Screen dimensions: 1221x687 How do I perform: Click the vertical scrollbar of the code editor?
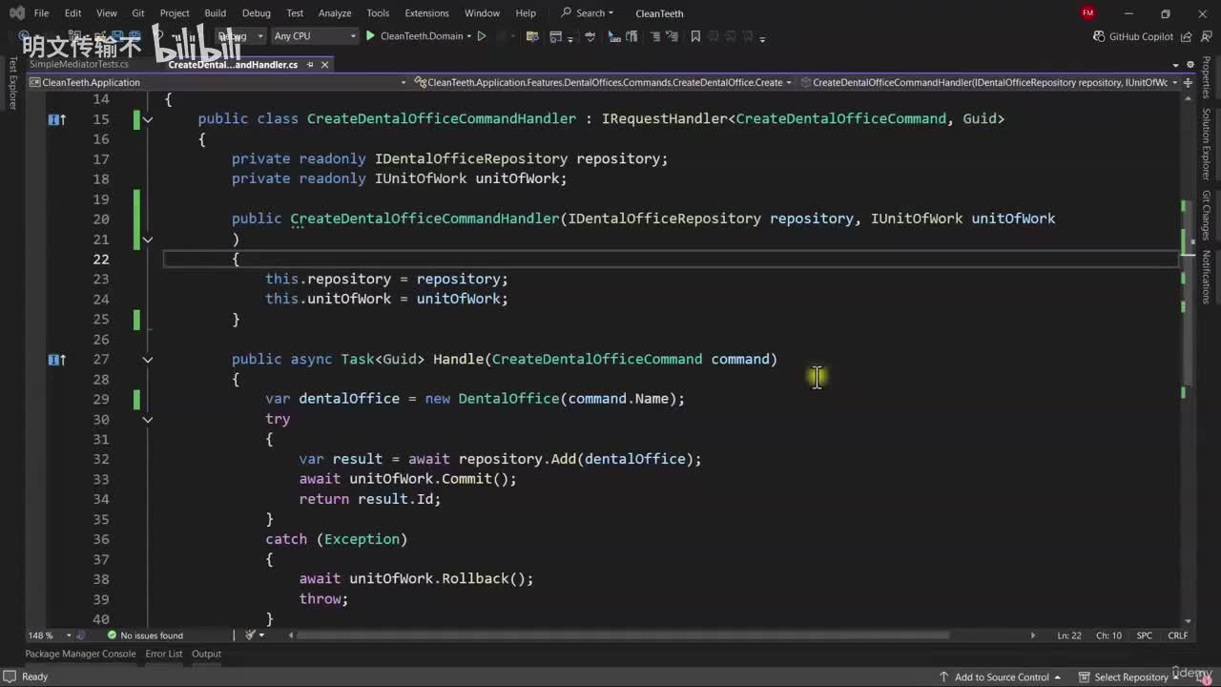(1188, 358)
